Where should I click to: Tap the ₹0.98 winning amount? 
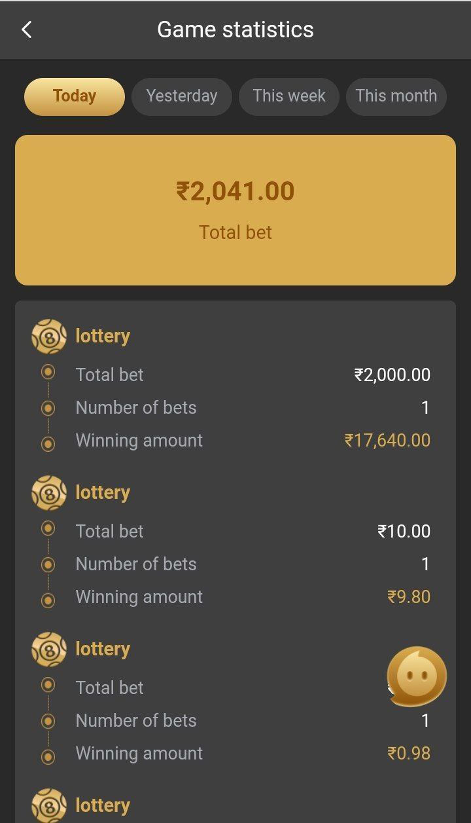click(x=409, y=753)
